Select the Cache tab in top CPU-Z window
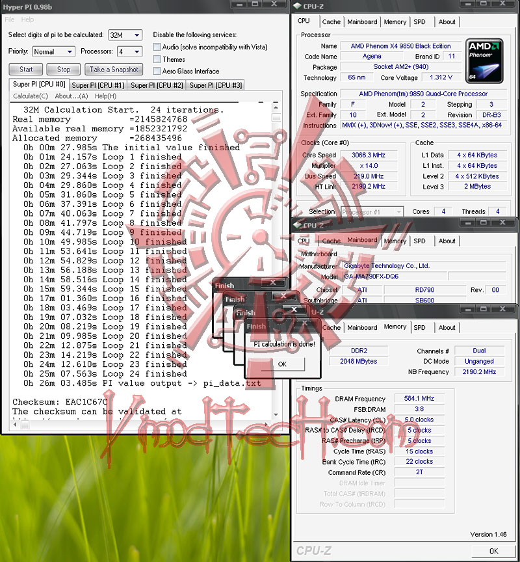 click(x=331, y=22)
